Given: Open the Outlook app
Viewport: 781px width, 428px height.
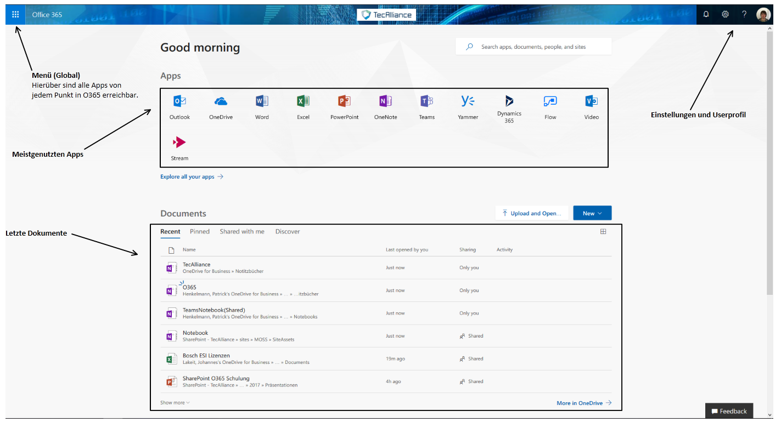Looking at the screenshot, I should (179, 107).
